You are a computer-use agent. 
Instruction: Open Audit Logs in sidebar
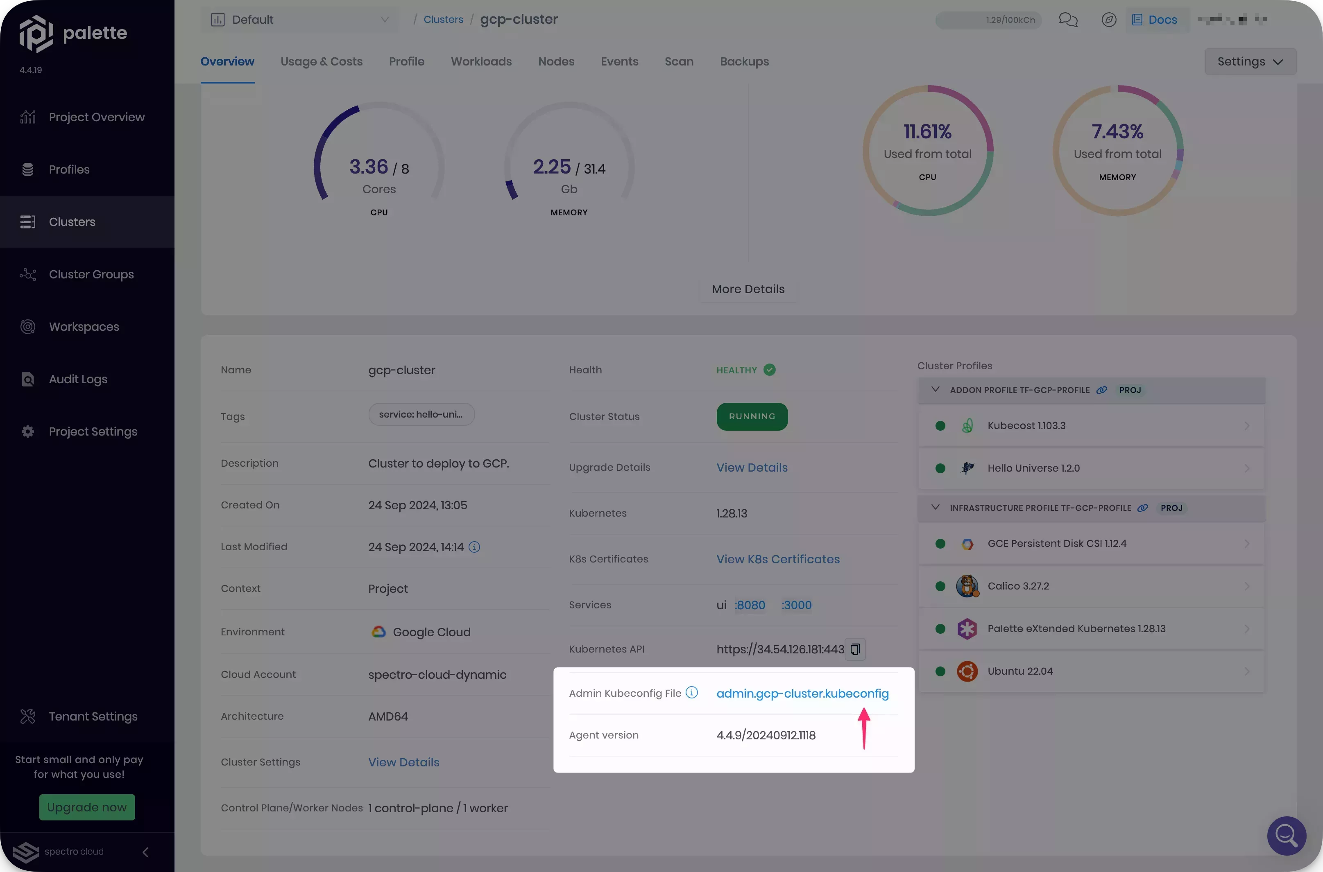click(78, 379)
